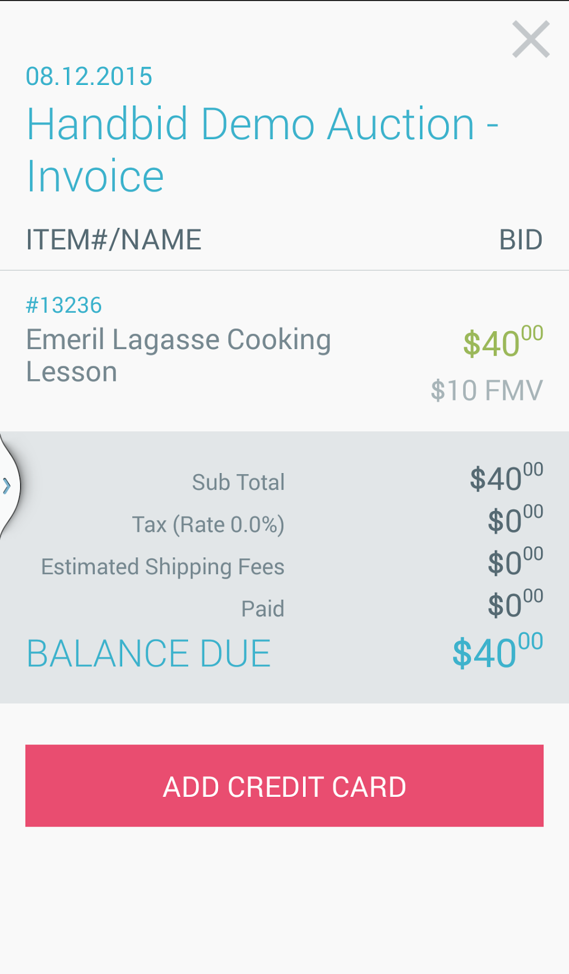Tap the Paid label
Viewport: 569px width, 974px height.
[x=263, y=609]
